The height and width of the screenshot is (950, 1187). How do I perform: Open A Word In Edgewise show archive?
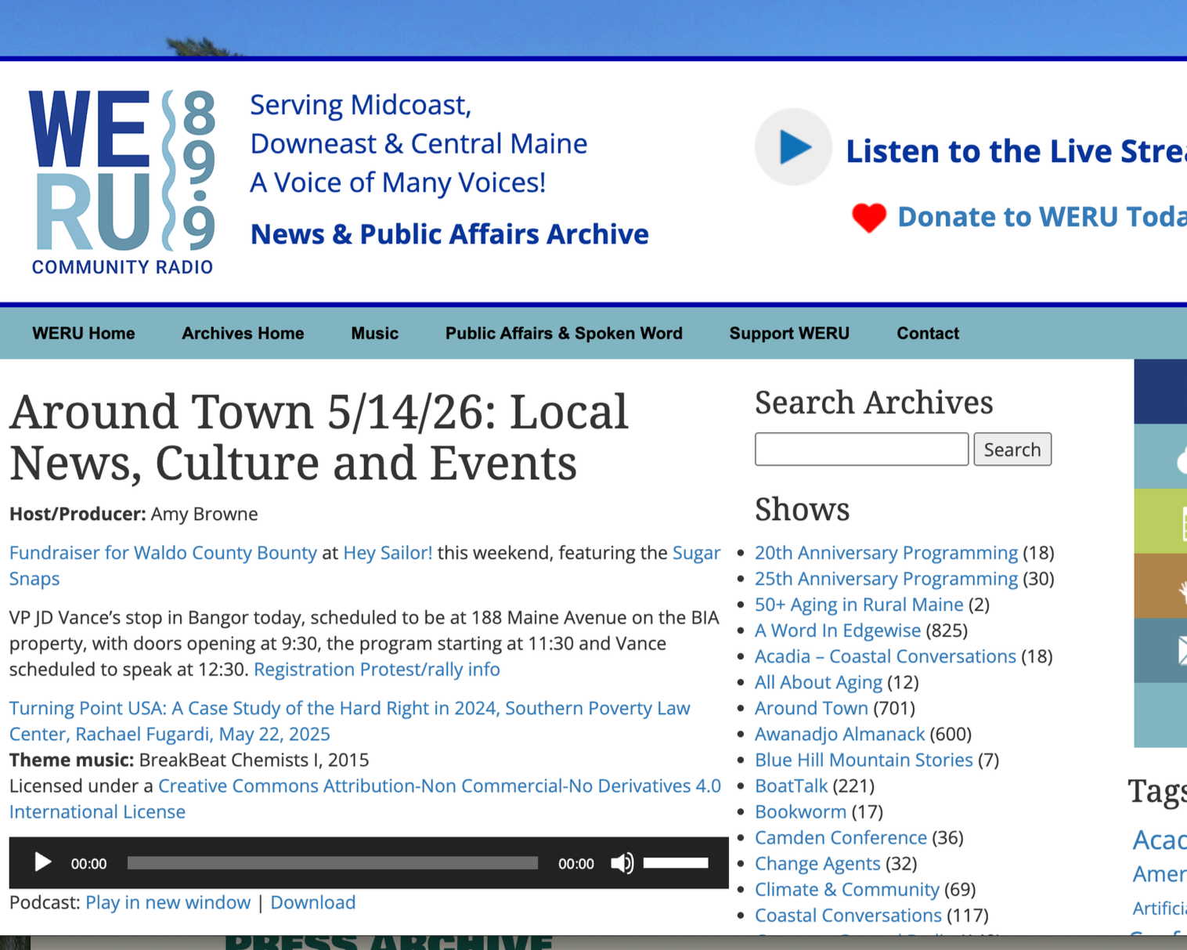pyautogui.click(x=838, y=630)
